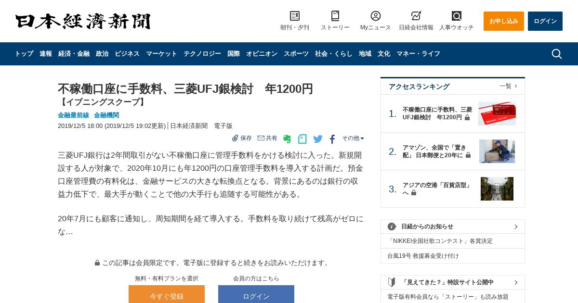Click the 今すぐ登録 button
Viewport: 578px width, 303px height.
(x=167, y=294)
